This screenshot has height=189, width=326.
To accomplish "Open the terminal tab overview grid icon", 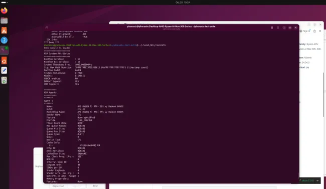I will click(x=272, y=27).
